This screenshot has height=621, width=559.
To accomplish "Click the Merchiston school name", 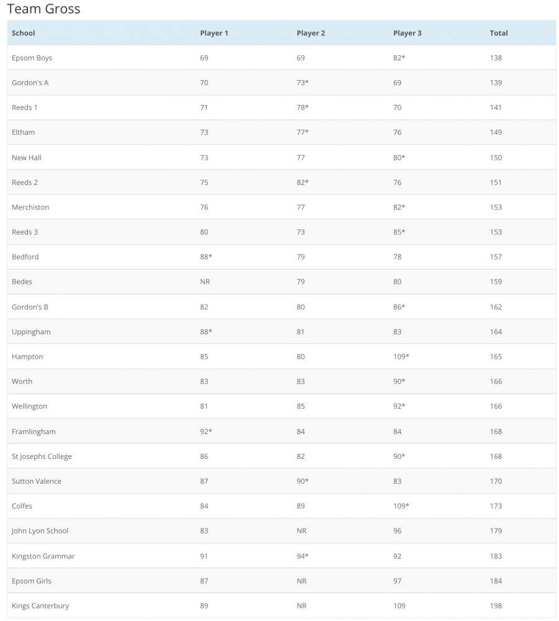I will click(30, 207).
